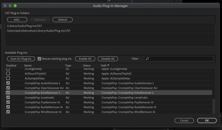
Task: Click path 'CrumplePop: CrumplePop EchoRemover 2'
Action: (127, 93)
